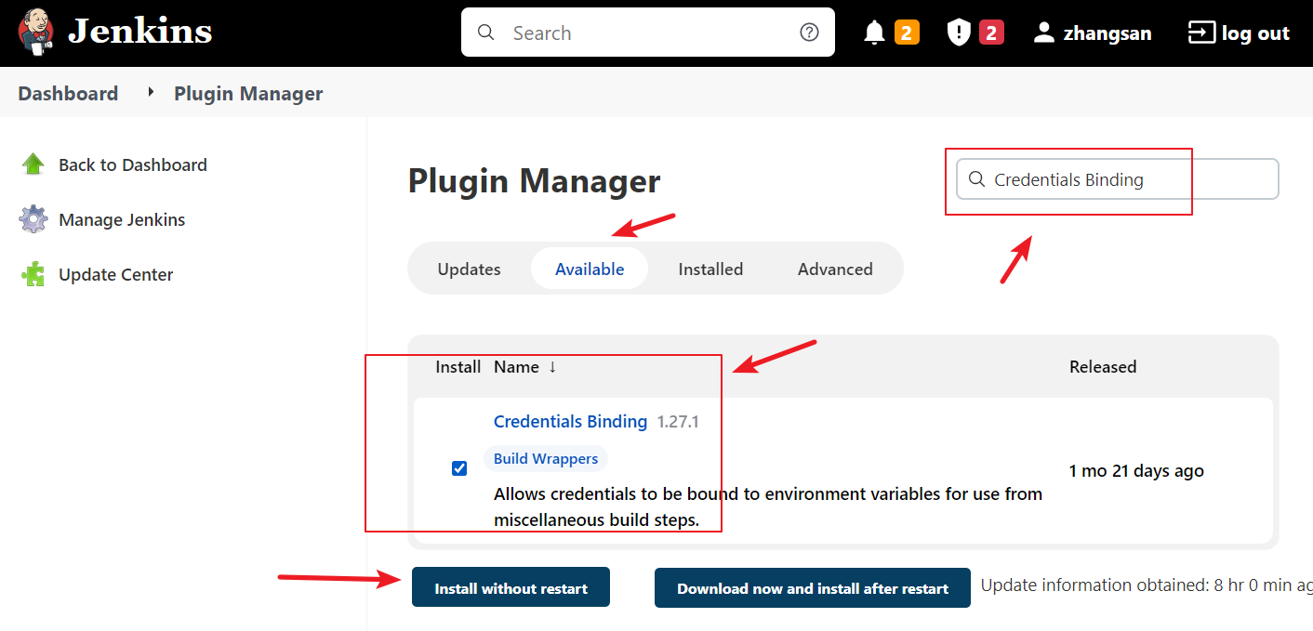
Task: Open the Jenkins home title link
Action: click(140, 32)
